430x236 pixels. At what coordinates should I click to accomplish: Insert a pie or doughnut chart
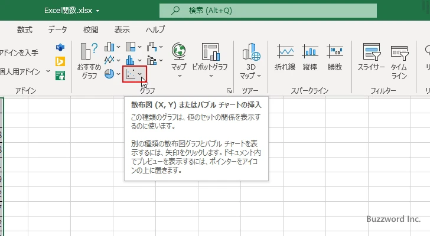pyautogui.click(x=110, y=74)
